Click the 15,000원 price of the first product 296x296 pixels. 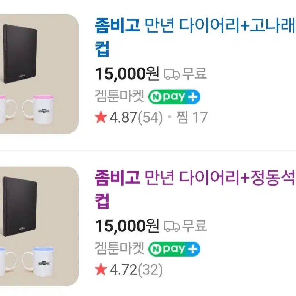(127, 74)
